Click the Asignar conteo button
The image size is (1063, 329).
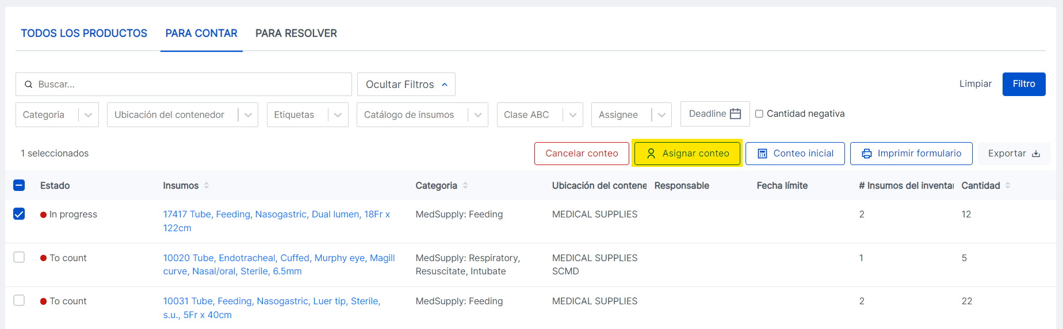687,154
